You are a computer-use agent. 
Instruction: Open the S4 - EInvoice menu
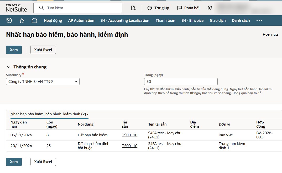pos(192,20)
